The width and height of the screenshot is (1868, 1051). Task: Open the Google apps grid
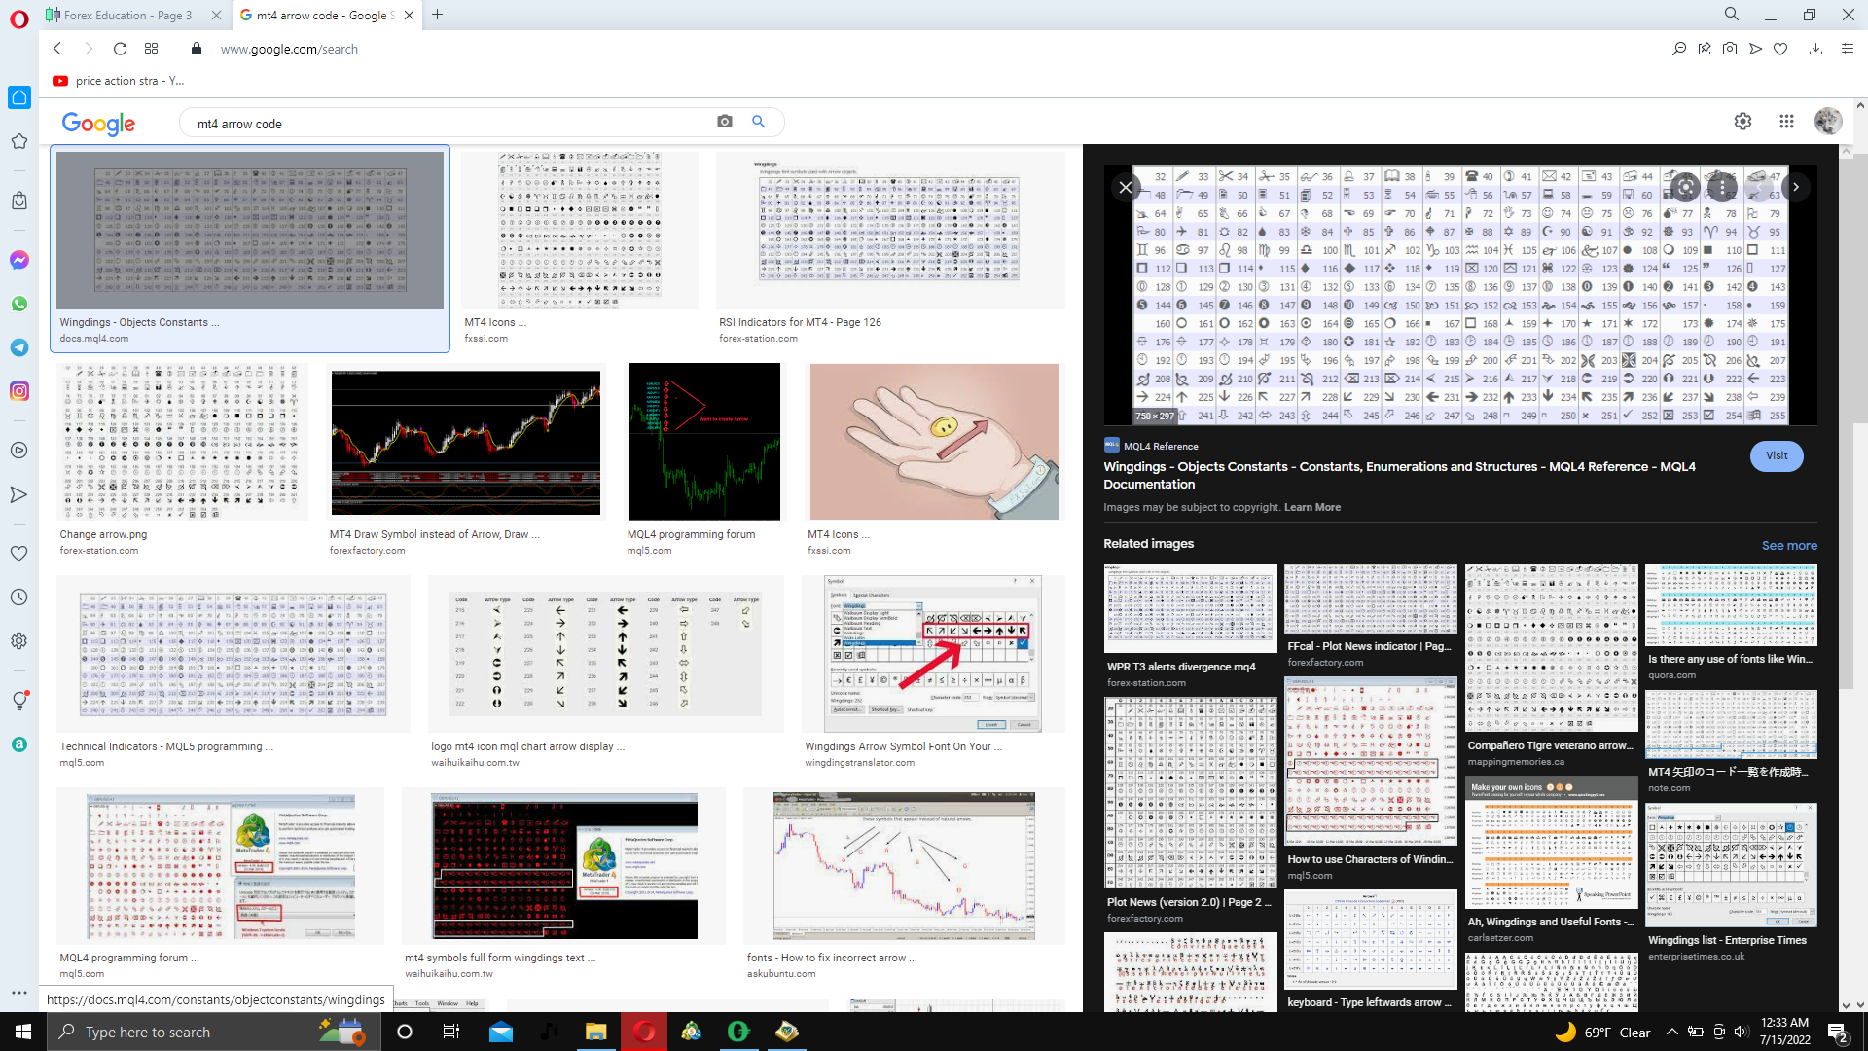tap(1786, 122)
